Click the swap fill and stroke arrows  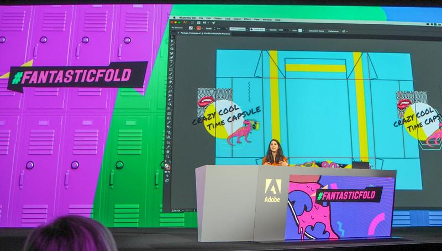click(x=170, y=161)
